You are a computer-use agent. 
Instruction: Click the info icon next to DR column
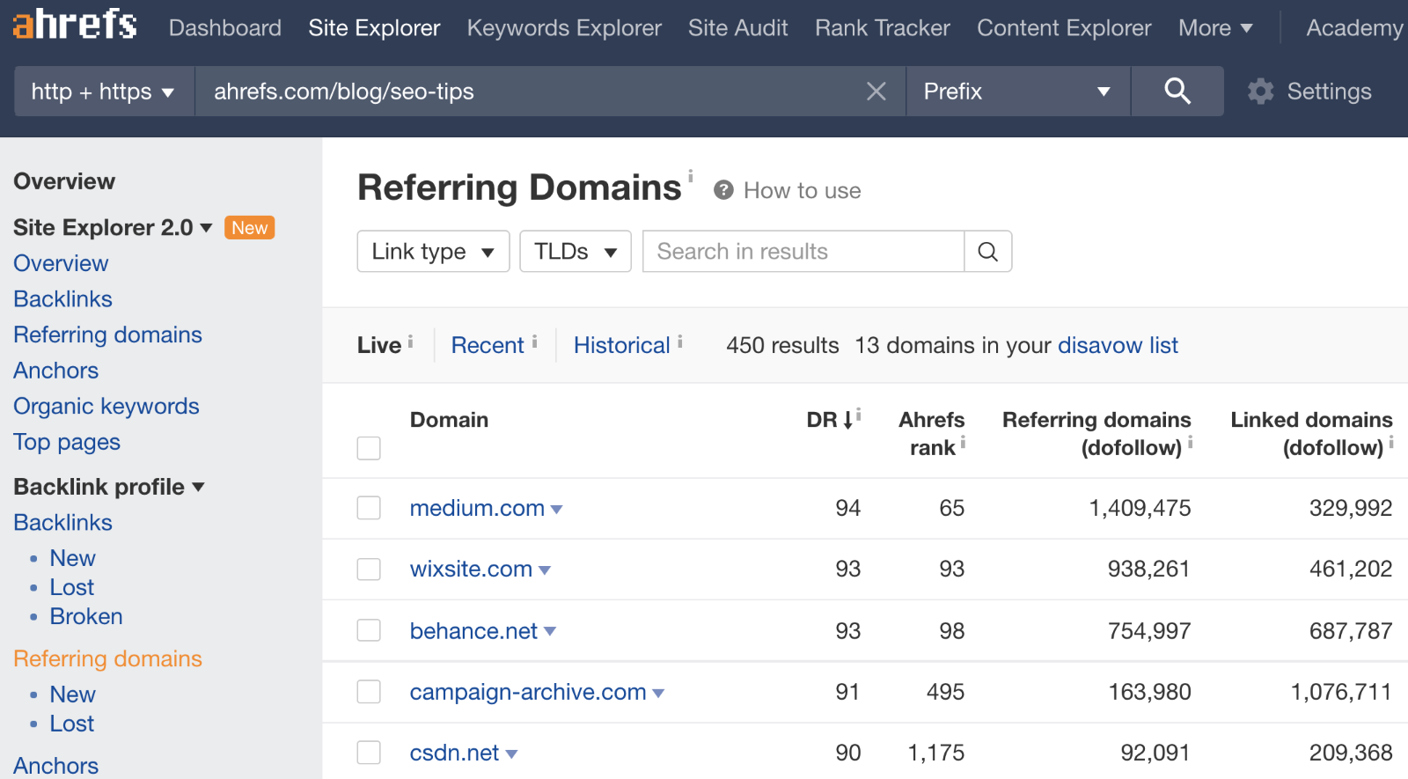[x=858, y=414]
